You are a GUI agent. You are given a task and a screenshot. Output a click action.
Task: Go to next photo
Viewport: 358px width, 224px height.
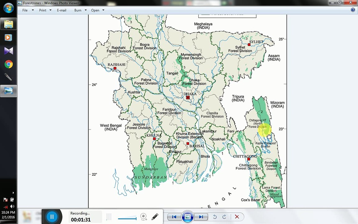click(x=201, y=217)
